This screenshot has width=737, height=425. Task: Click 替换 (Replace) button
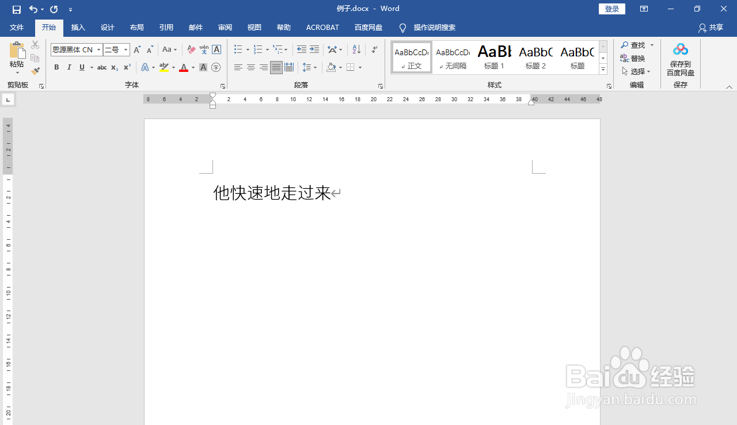pyautogui.click(x=633, y=58)
